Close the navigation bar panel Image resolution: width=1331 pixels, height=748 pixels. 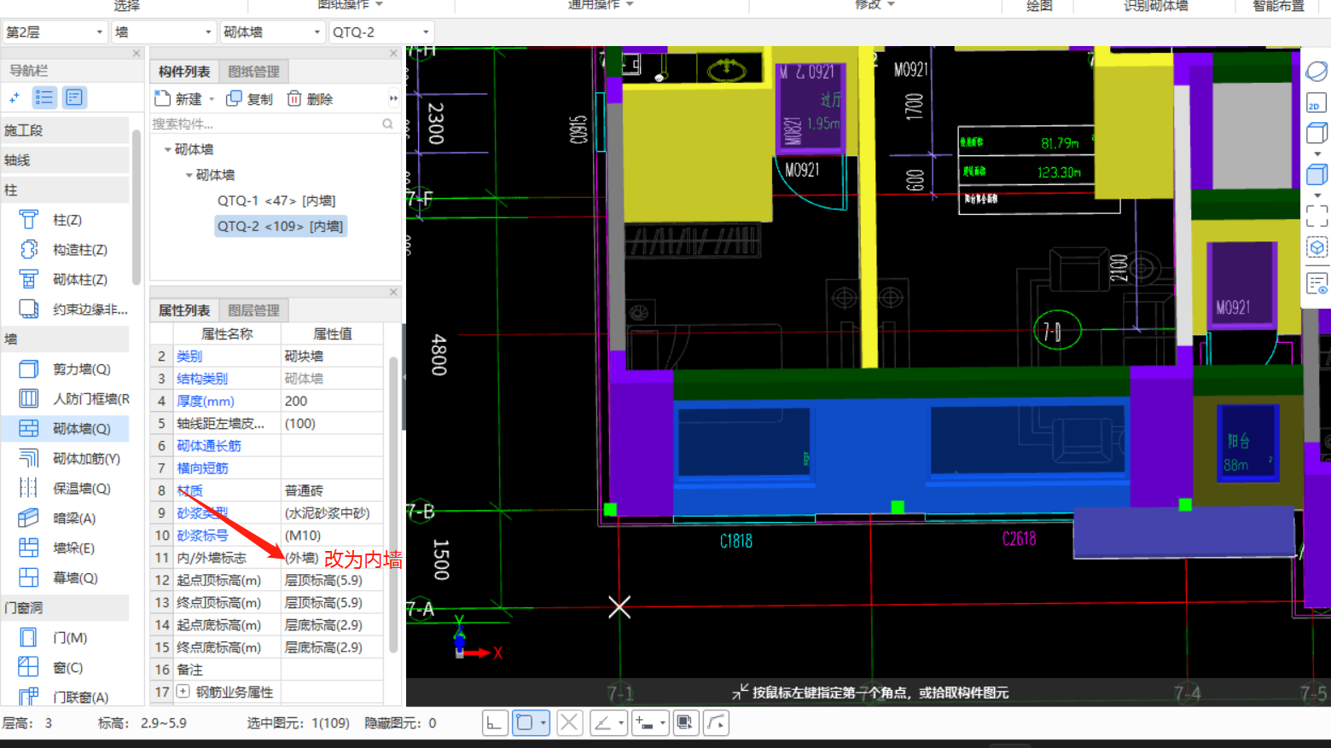pos(137,53)
